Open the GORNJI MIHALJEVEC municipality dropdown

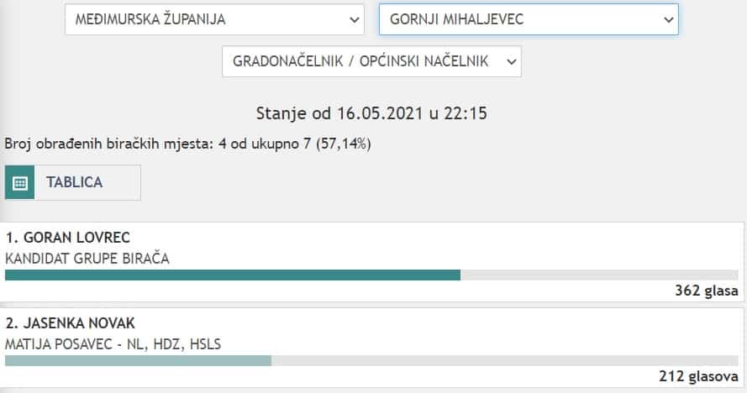pos(528,18)
